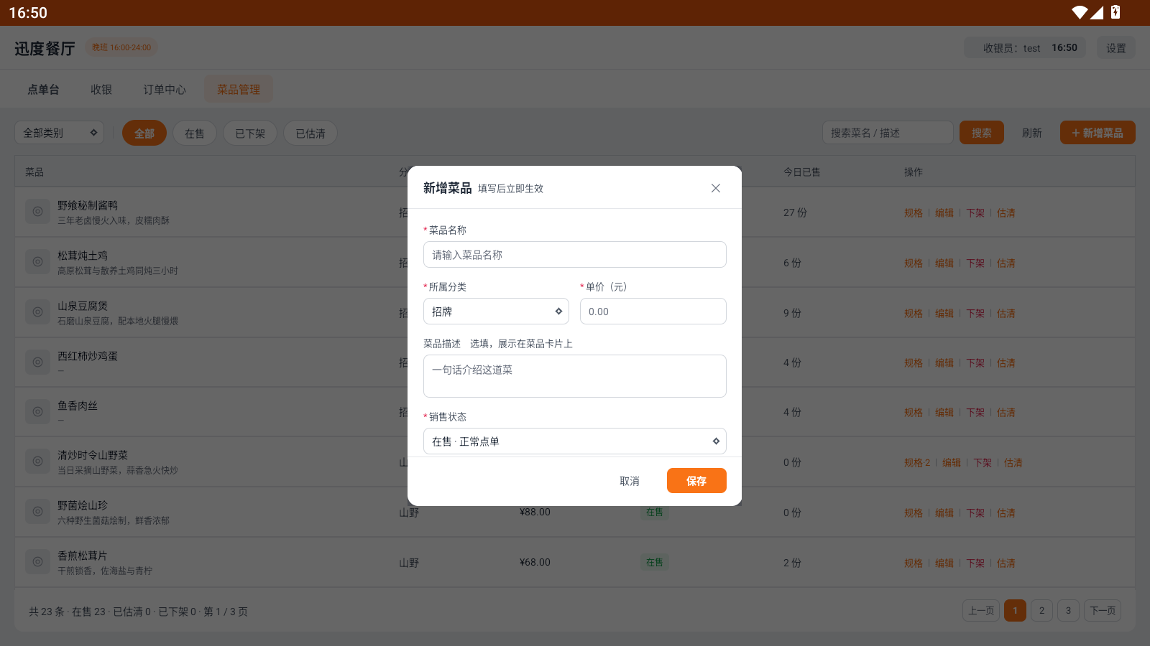
Task: Open the 所属分类 dropdown showing 招牌
Action: tap(496, 312)
